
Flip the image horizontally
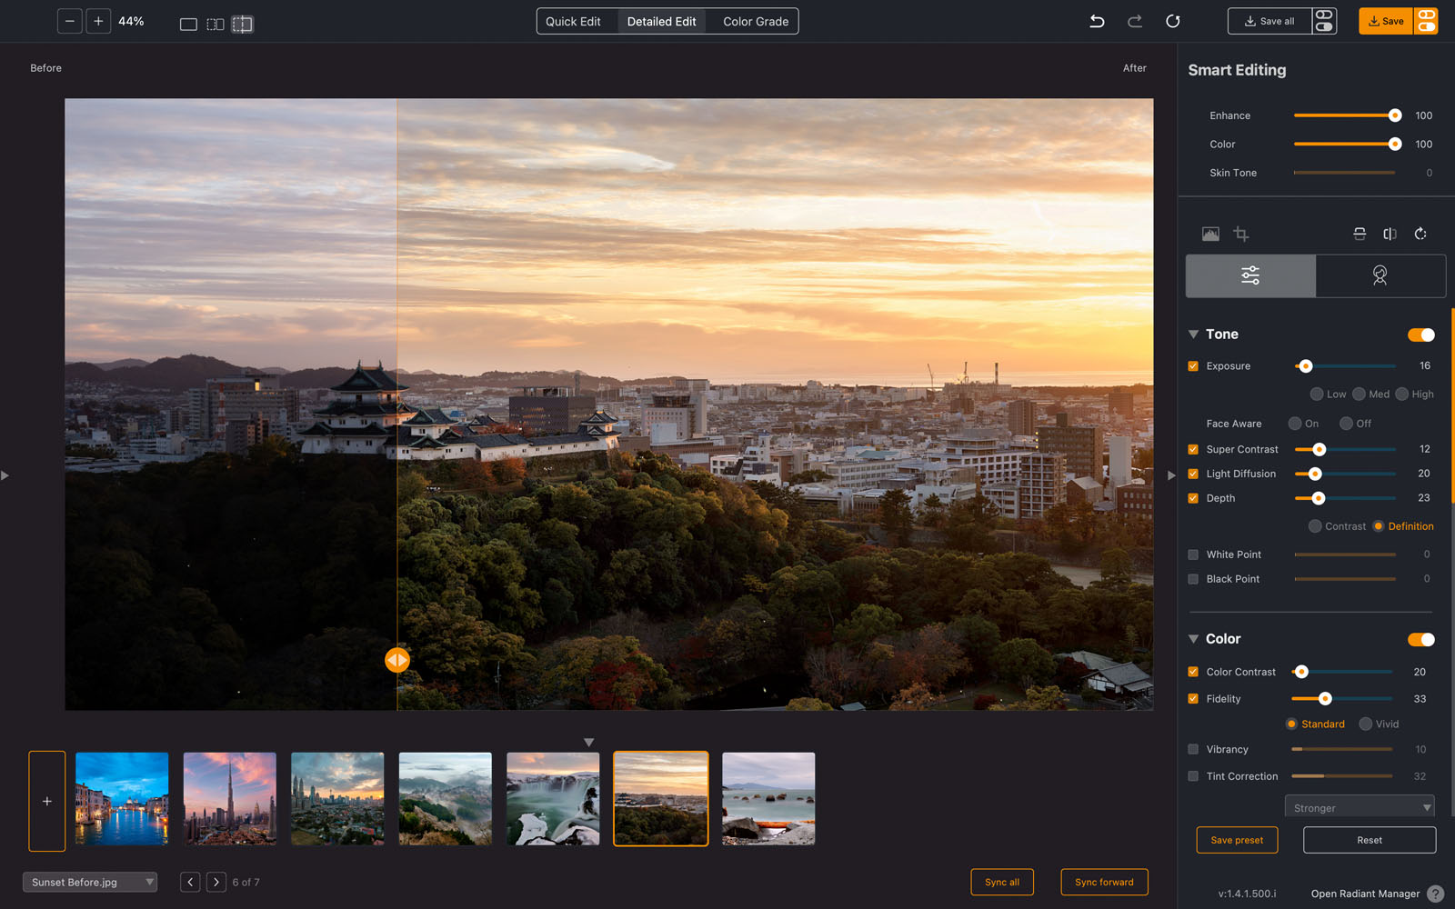click(x=1390, y=234)
